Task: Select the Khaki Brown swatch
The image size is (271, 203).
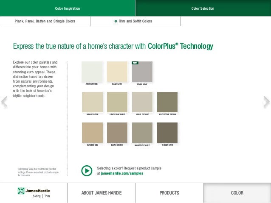Action: point(117,133)
